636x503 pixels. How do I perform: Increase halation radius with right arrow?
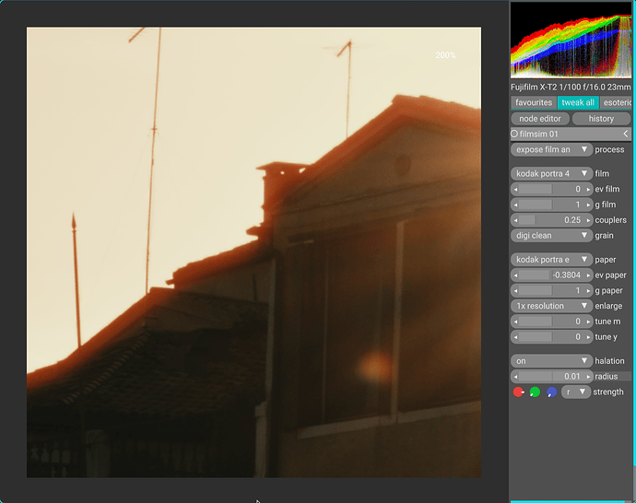588,377
